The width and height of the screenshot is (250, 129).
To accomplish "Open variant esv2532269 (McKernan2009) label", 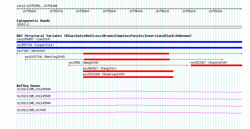I will click(104, 74).
